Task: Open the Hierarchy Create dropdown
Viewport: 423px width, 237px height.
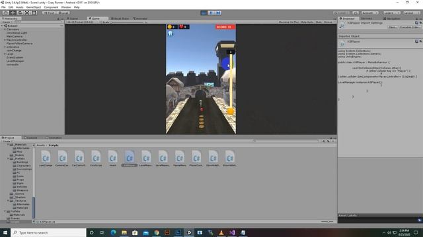Action: [x=7, y=22]
